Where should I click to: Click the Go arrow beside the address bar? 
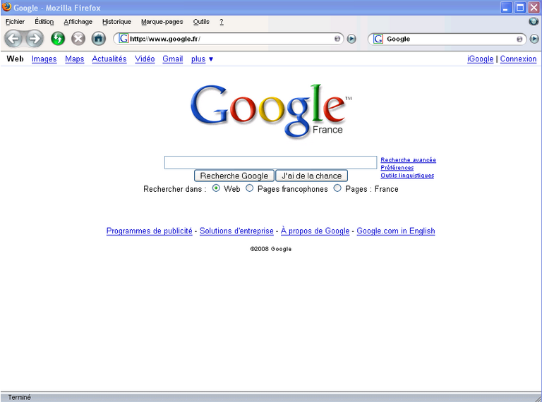tap(351, 39)
